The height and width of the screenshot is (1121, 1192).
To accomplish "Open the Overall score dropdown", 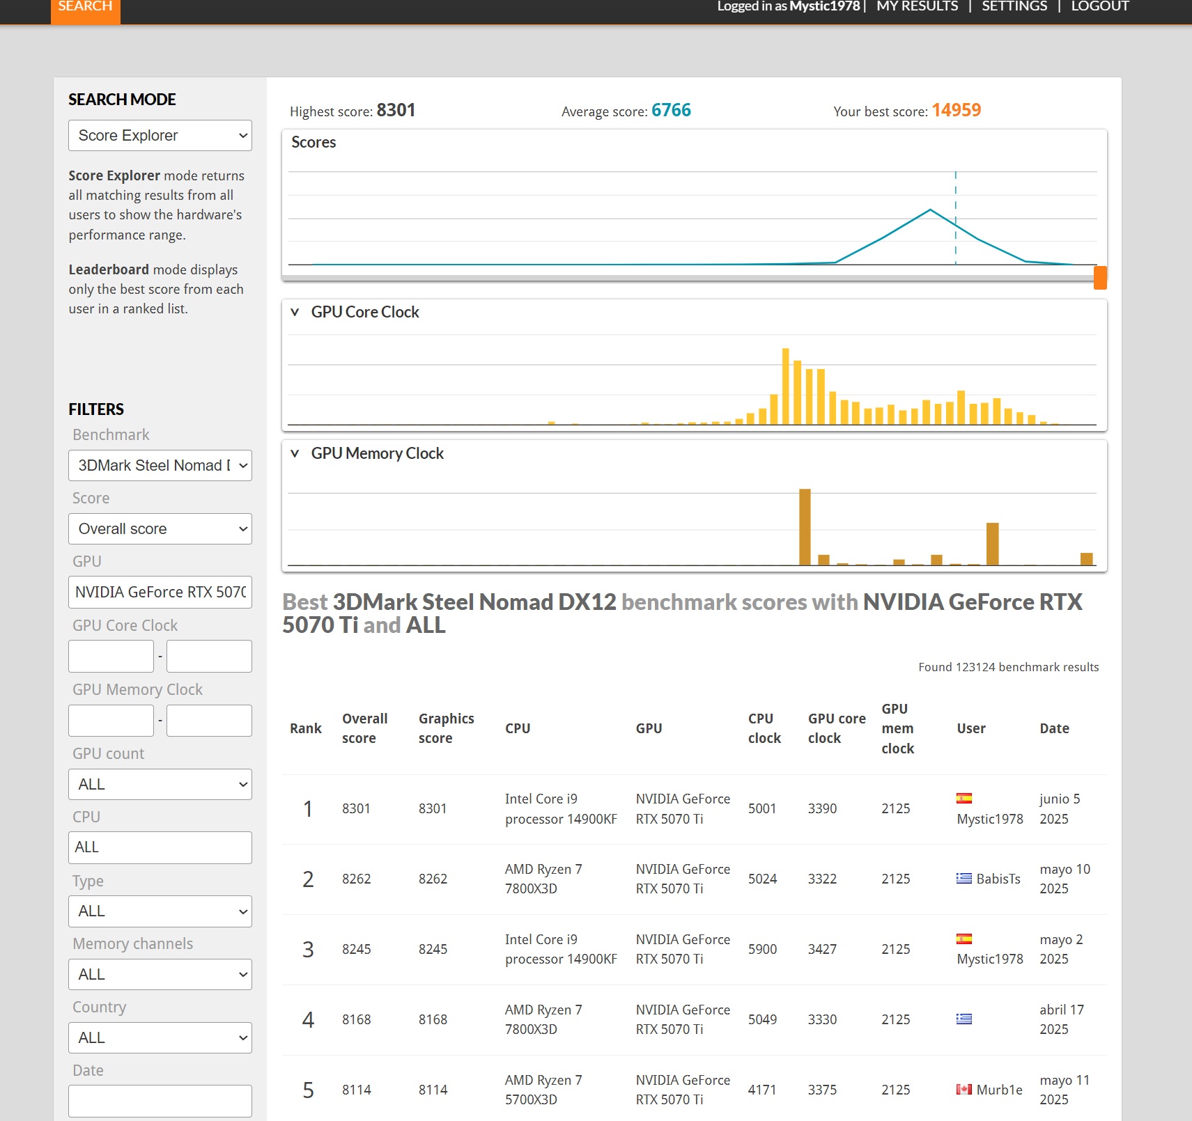I will (160, 529).
